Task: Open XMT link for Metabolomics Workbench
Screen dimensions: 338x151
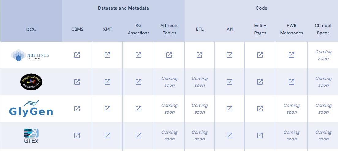Action: click(x=107, y=82)
